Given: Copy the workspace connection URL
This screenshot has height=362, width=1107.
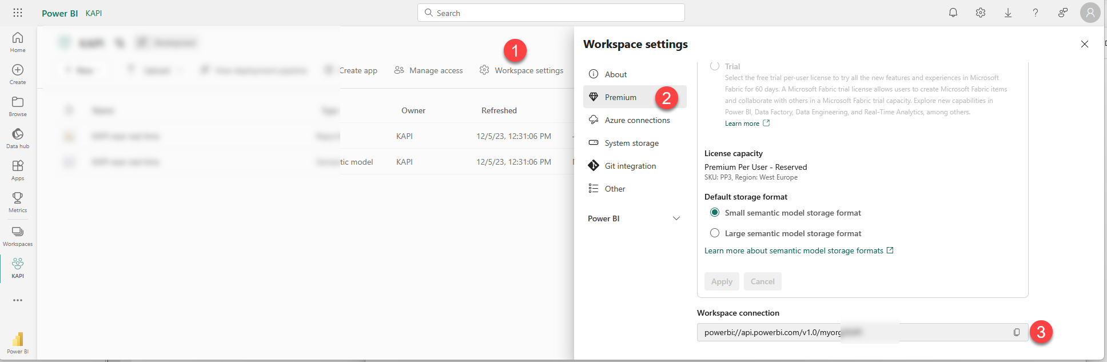Looking at the screenshot, I should click(x=1017, y=332).
